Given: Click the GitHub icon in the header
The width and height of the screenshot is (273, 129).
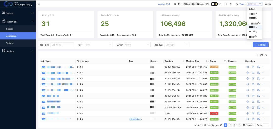Looking at the screenshot, I should click(179, 4).
